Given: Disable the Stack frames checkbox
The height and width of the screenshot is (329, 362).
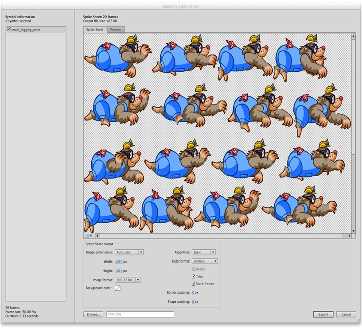Looking at the screenshot, I should (x=194, y=284).
